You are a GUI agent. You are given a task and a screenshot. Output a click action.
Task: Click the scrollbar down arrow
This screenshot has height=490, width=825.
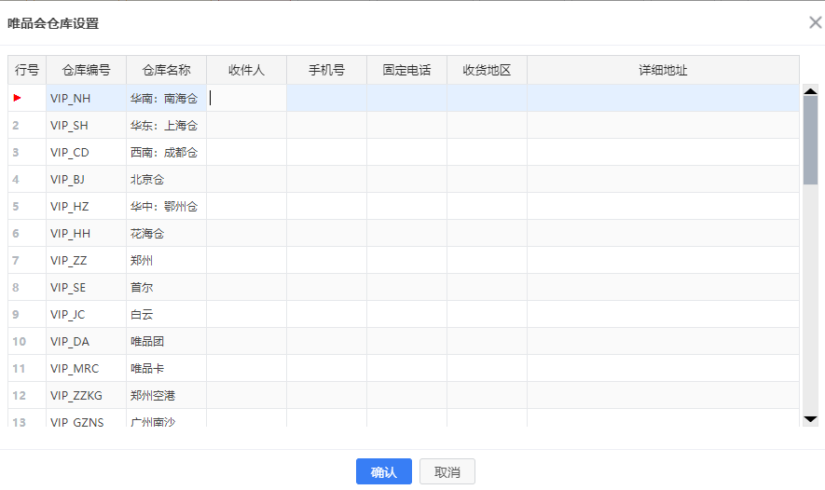[x=810, y=419]
